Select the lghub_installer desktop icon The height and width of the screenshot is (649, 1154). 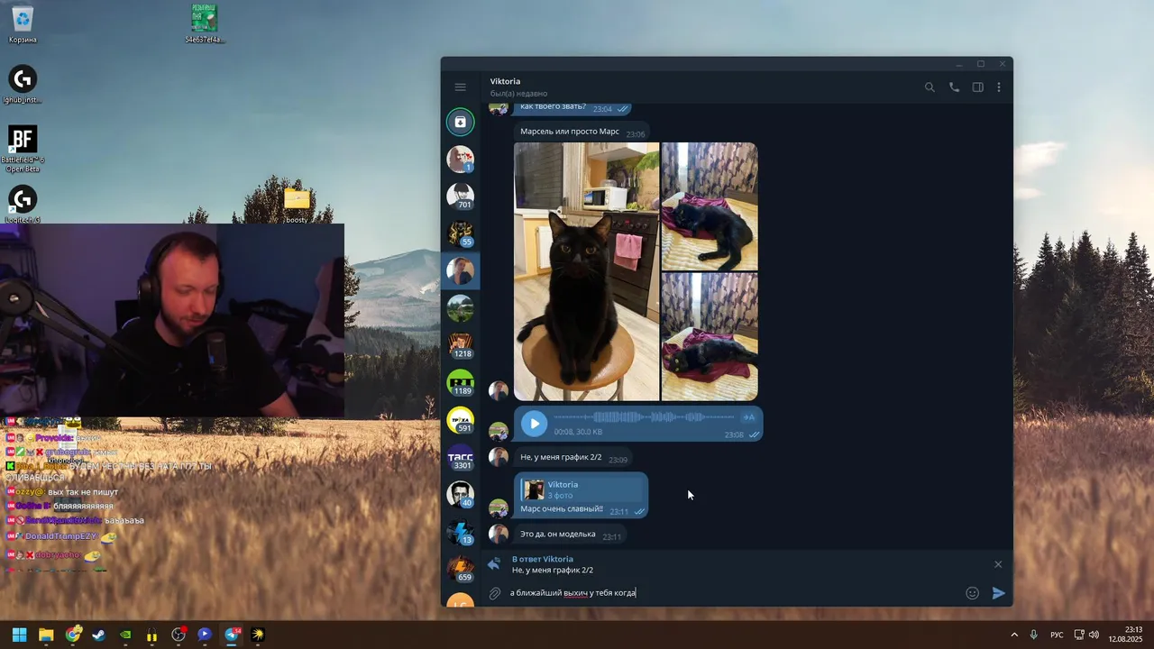click(23, 85)
